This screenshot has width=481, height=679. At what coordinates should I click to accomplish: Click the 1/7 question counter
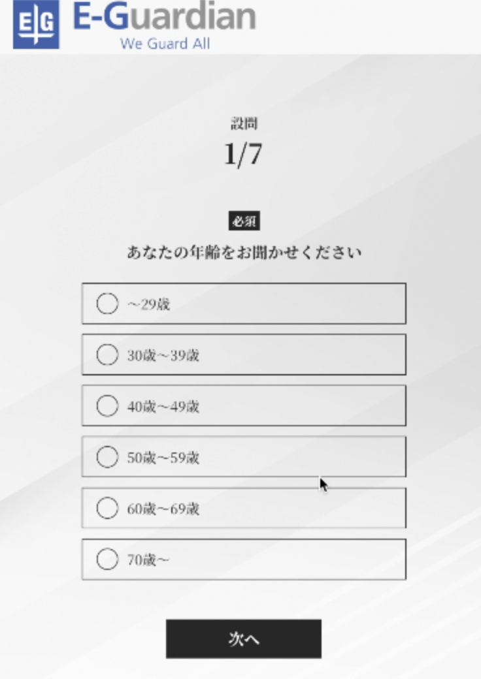[x=243, y=154]
